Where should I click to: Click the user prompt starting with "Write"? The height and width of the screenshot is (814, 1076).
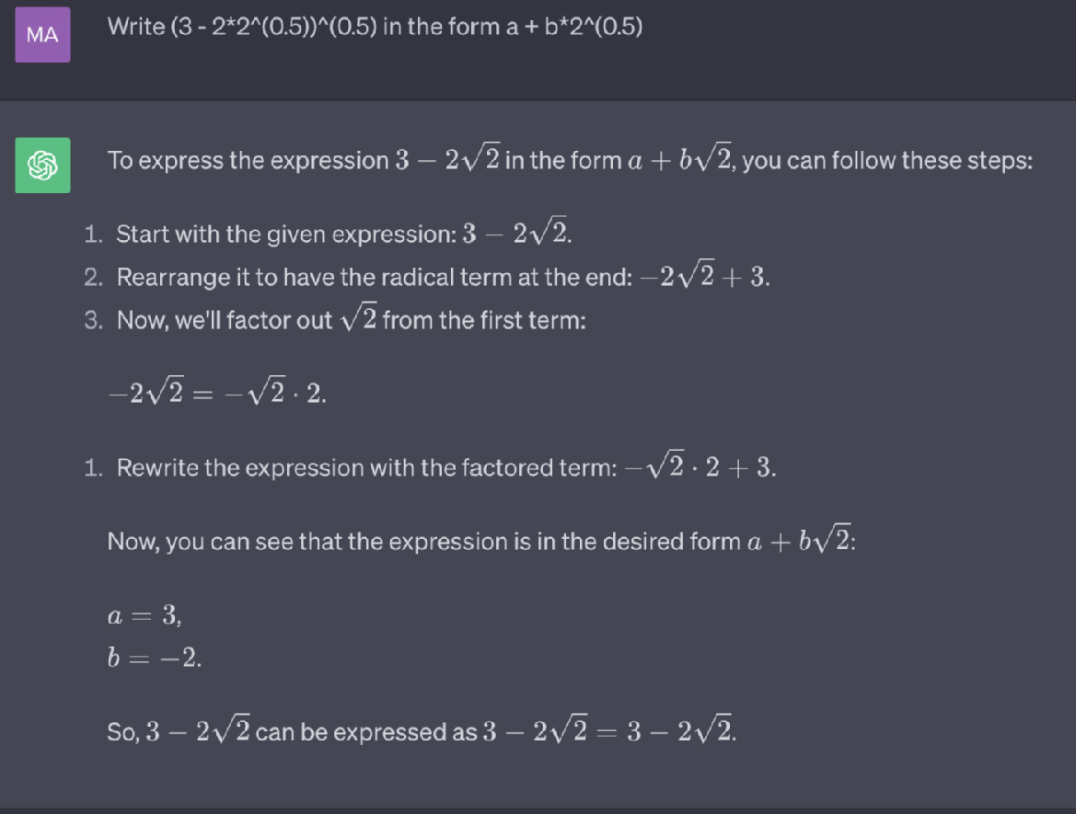pos(375,27)
